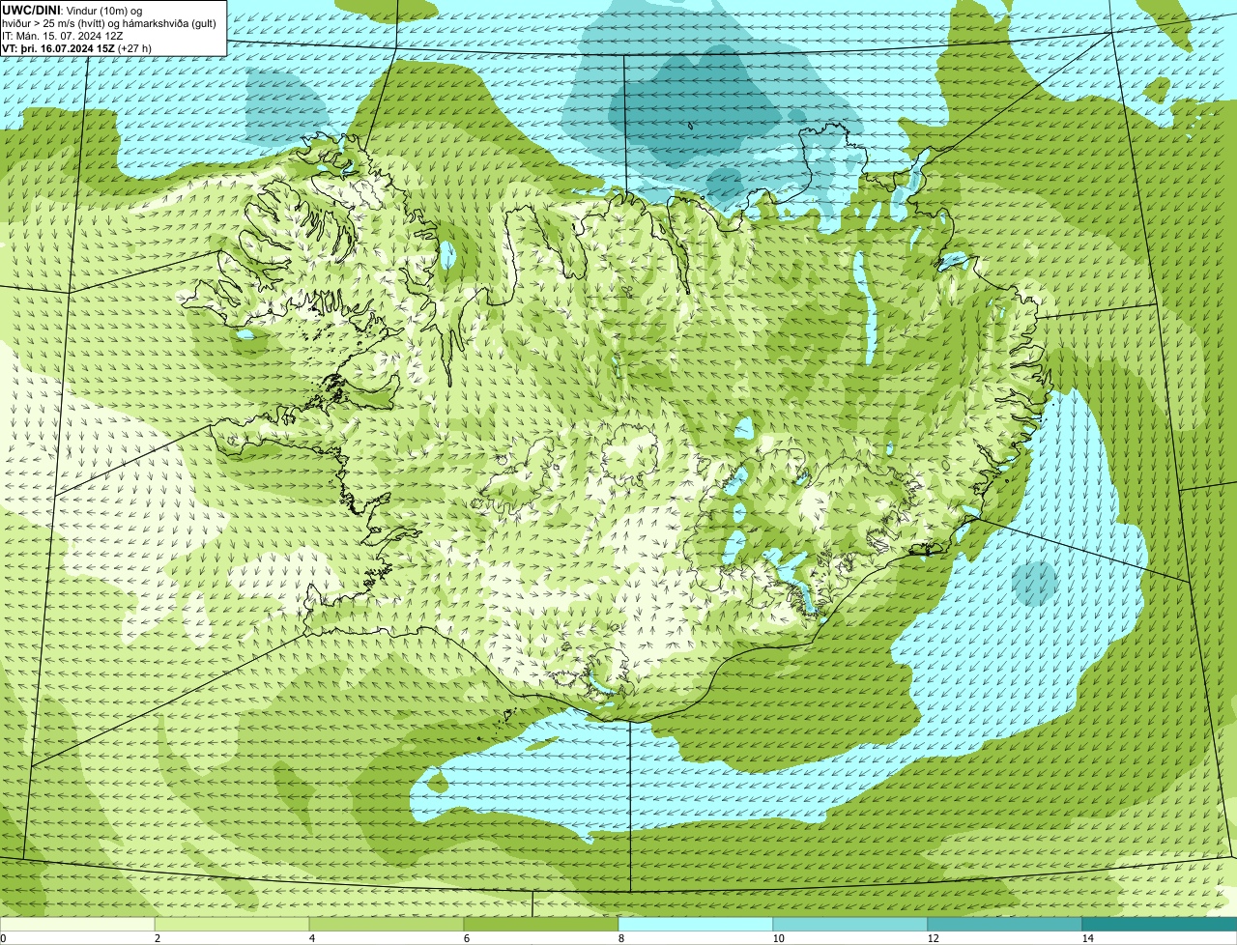Click the 0–2 m/s palest legend color segment
Image resolution: width=1237 pixels, height=945 pixels.
coord(77,924)
